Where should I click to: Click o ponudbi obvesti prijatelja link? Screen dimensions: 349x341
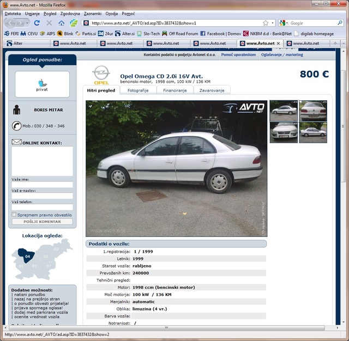point(41,303)
